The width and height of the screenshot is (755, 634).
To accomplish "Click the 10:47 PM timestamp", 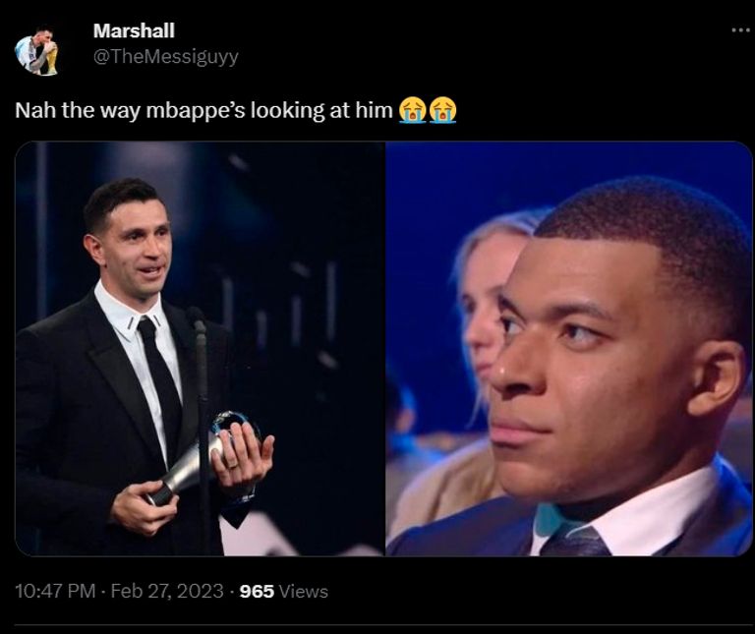I will coord(55,591).
